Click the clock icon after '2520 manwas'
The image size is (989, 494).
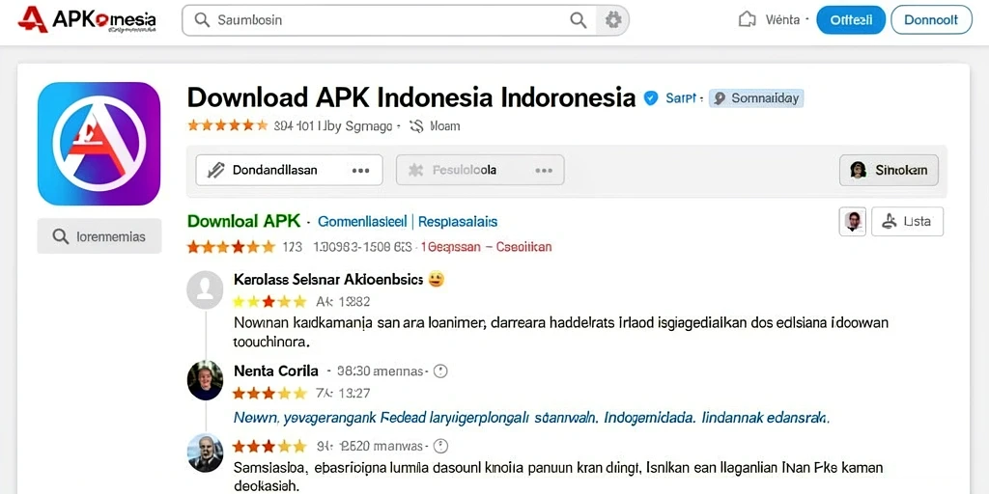(440, 447)
